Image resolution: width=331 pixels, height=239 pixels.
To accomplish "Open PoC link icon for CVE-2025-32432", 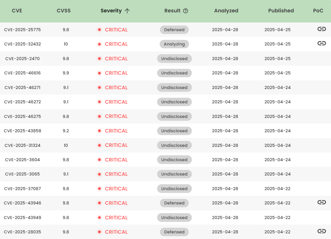I will pyautogui.click(x=321, y=43).
